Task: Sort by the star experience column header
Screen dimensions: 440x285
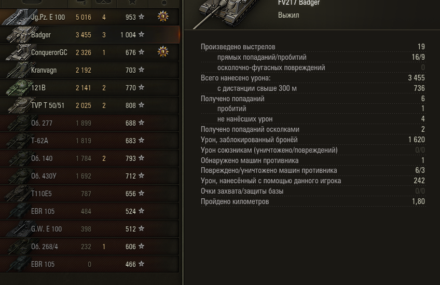Action: (x=132, y=2)
